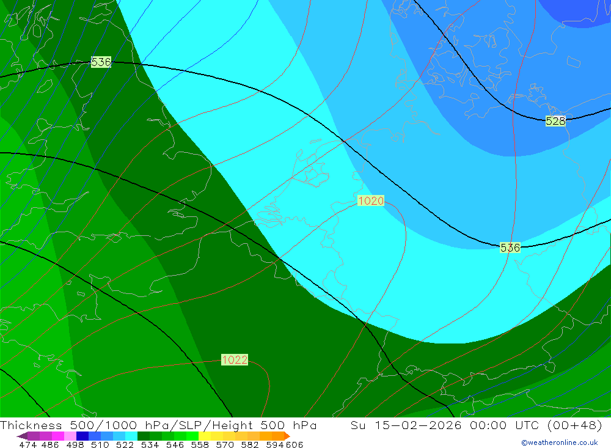Image resolution: width=611 pixels, height=448 pixels.
Task: Click the dark navy blue legend swatch
Action: point(82,436)
